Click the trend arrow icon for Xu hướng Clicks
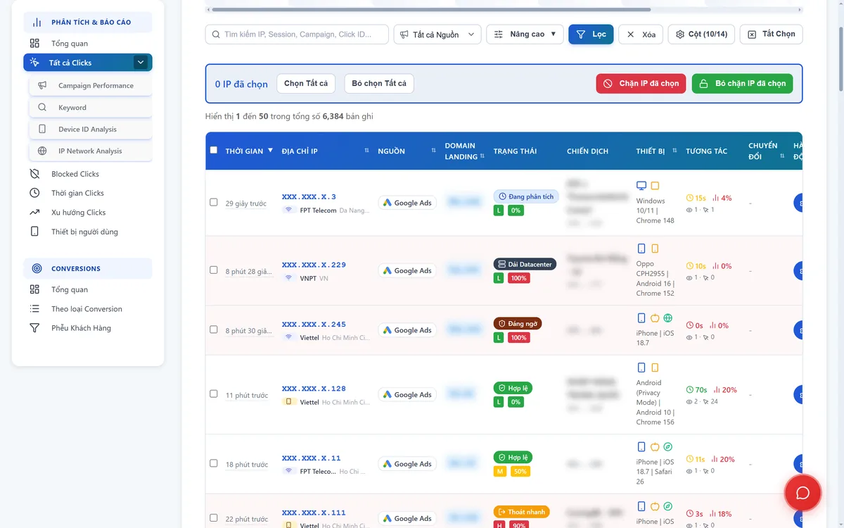This screenshot has width=844, height=528. [34, 213]
